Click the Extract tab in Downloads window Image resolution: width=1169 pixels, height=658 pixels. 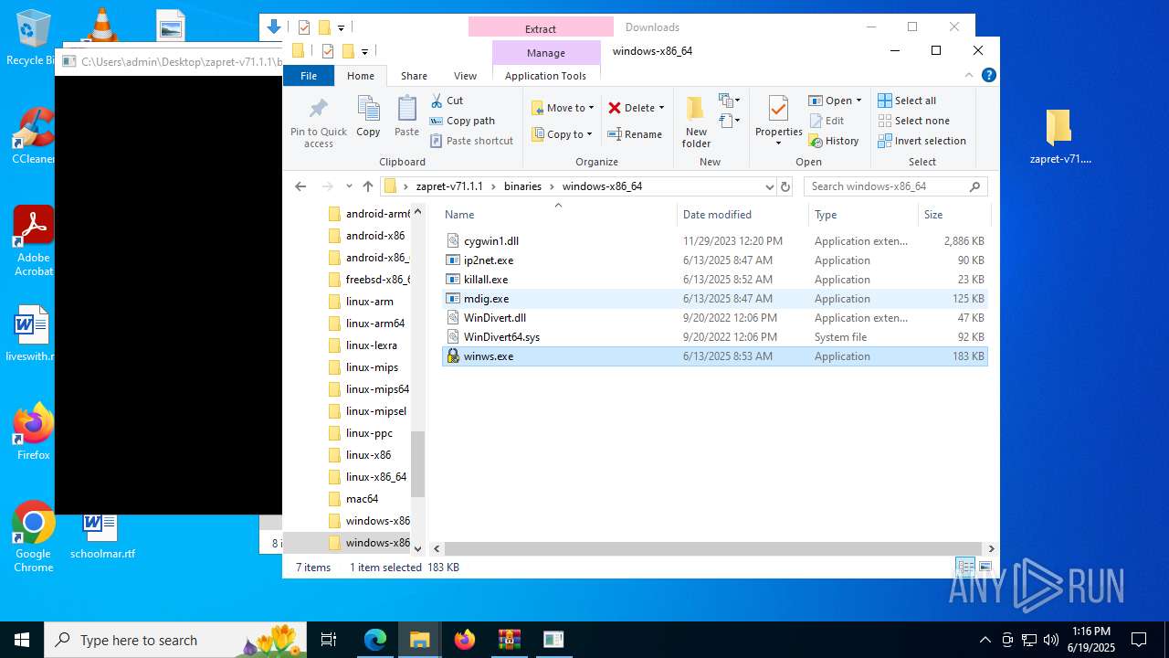click(x=541, y=28)
